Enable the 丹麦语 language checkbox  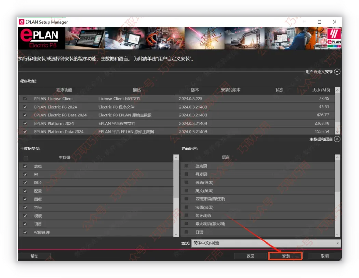click(186, 174)
